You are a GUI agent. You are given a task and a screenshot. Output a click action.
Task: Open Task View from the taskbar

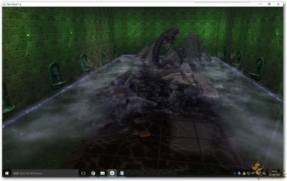(x=83, y=173)
